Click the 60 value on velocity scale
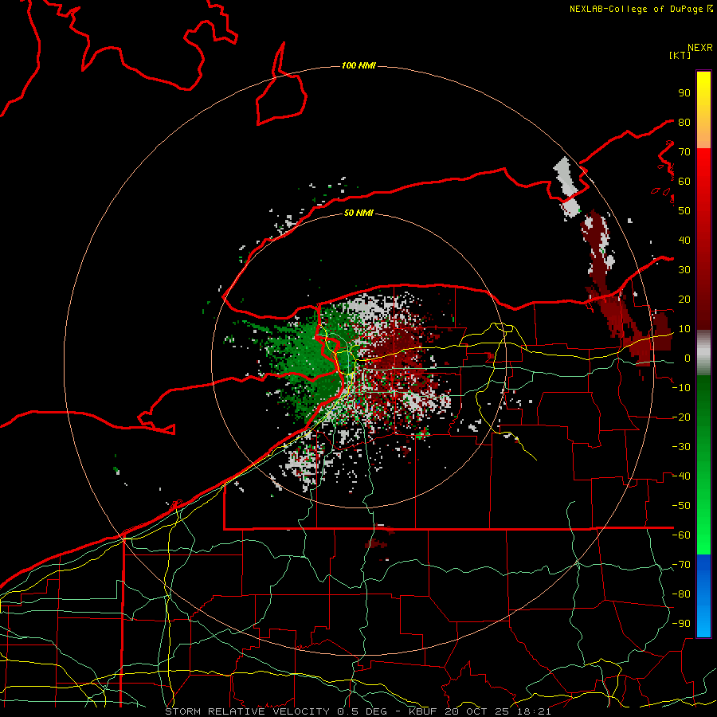This screenshot has height=717, width=717. tap(684, 182)
